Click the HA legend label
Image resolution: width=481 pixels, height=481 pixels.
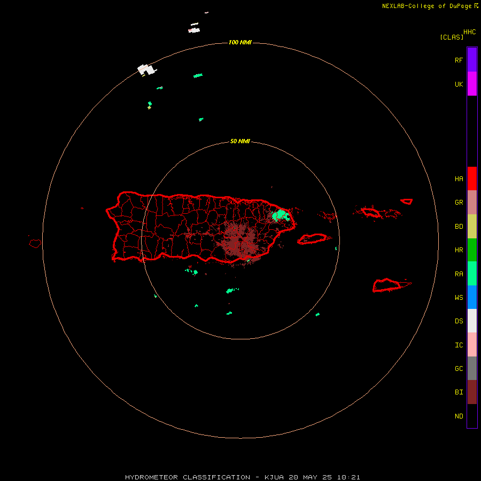click(x=459, y=179)
